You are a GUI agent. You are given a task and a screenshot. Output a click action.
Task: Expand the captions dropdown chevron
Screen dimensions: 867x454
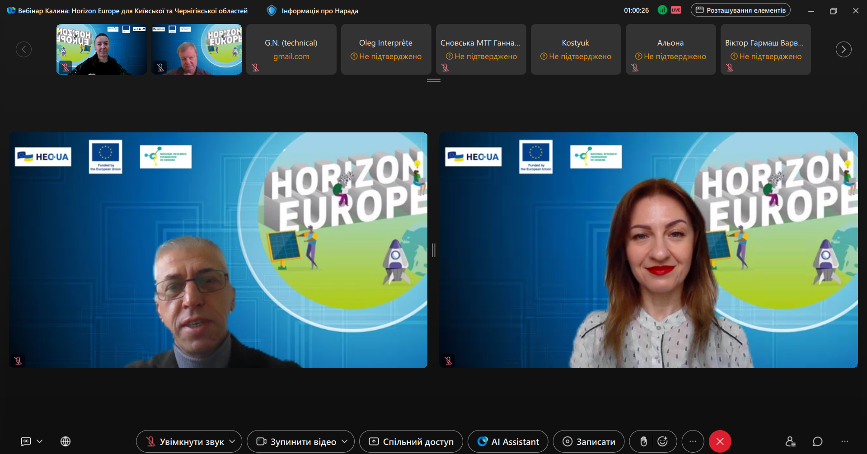point(40,441)
